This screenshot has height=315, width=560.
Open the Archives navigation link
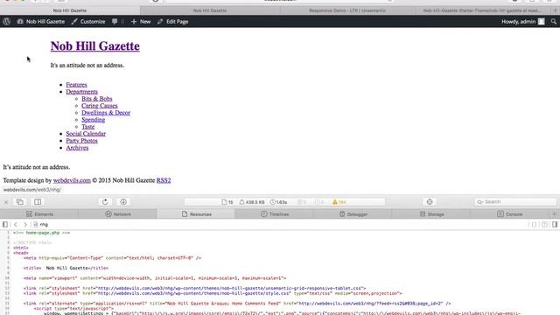(x=77, y=148)
